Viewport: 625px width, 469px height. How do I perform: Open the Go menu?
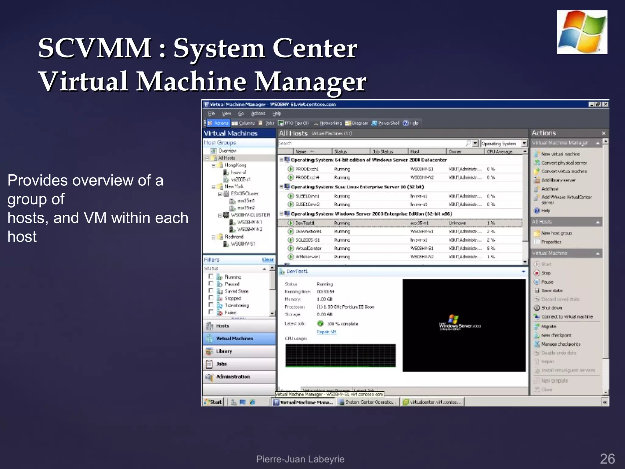coord(241,114)
